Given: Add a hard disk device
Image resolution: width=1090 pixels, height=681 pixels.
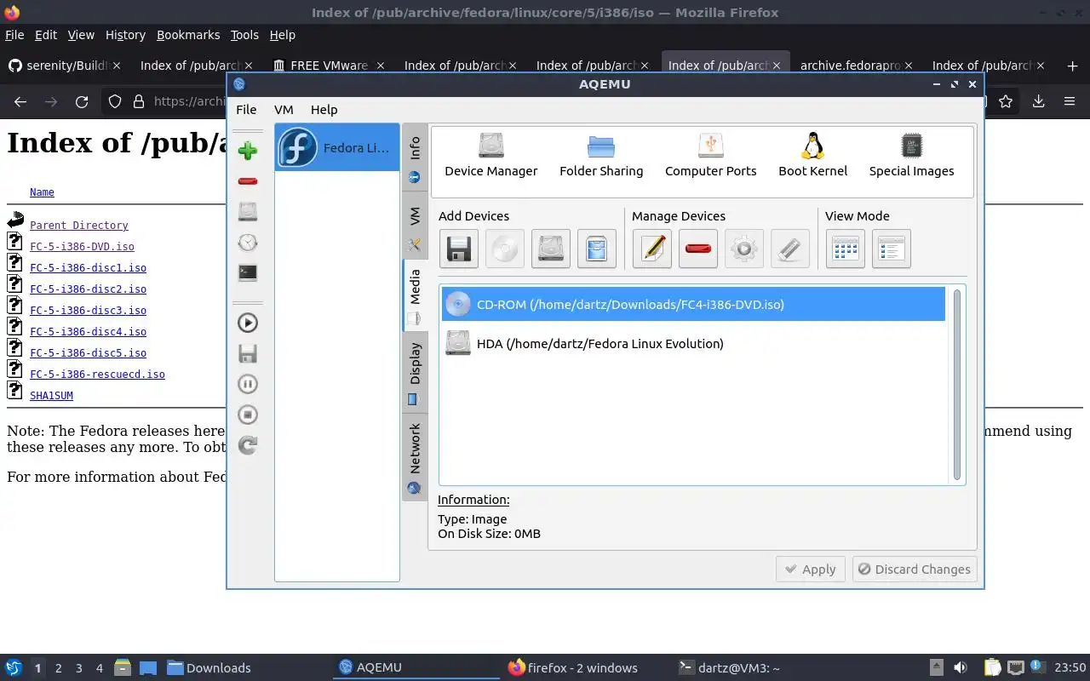Looking at the screenshot, I should pos(551,249).
